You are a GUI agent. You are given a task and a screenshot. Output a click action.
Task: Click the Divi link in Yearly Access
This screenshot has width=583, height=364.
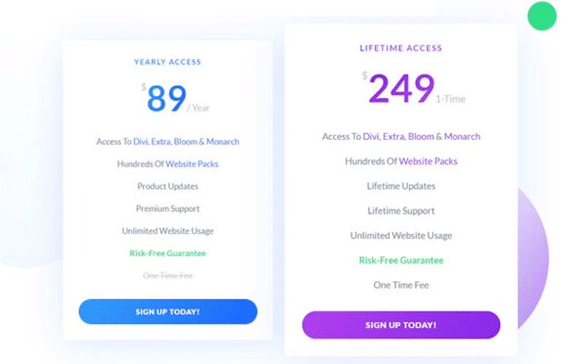click(141, 141)
